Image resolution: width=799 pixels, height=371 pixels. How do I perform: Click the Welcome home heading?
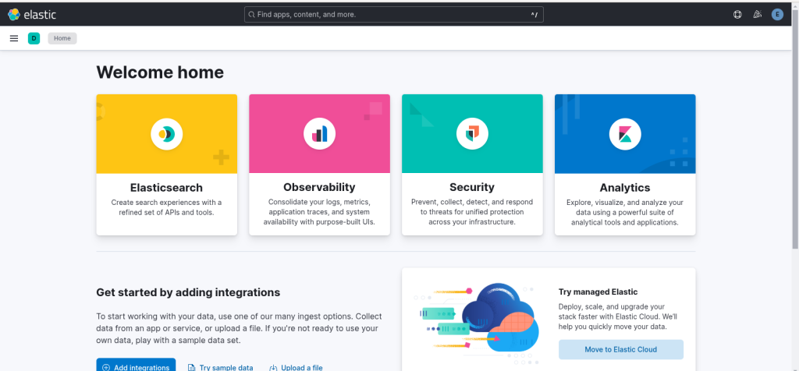pyautogui.click(x=160, y=72)
